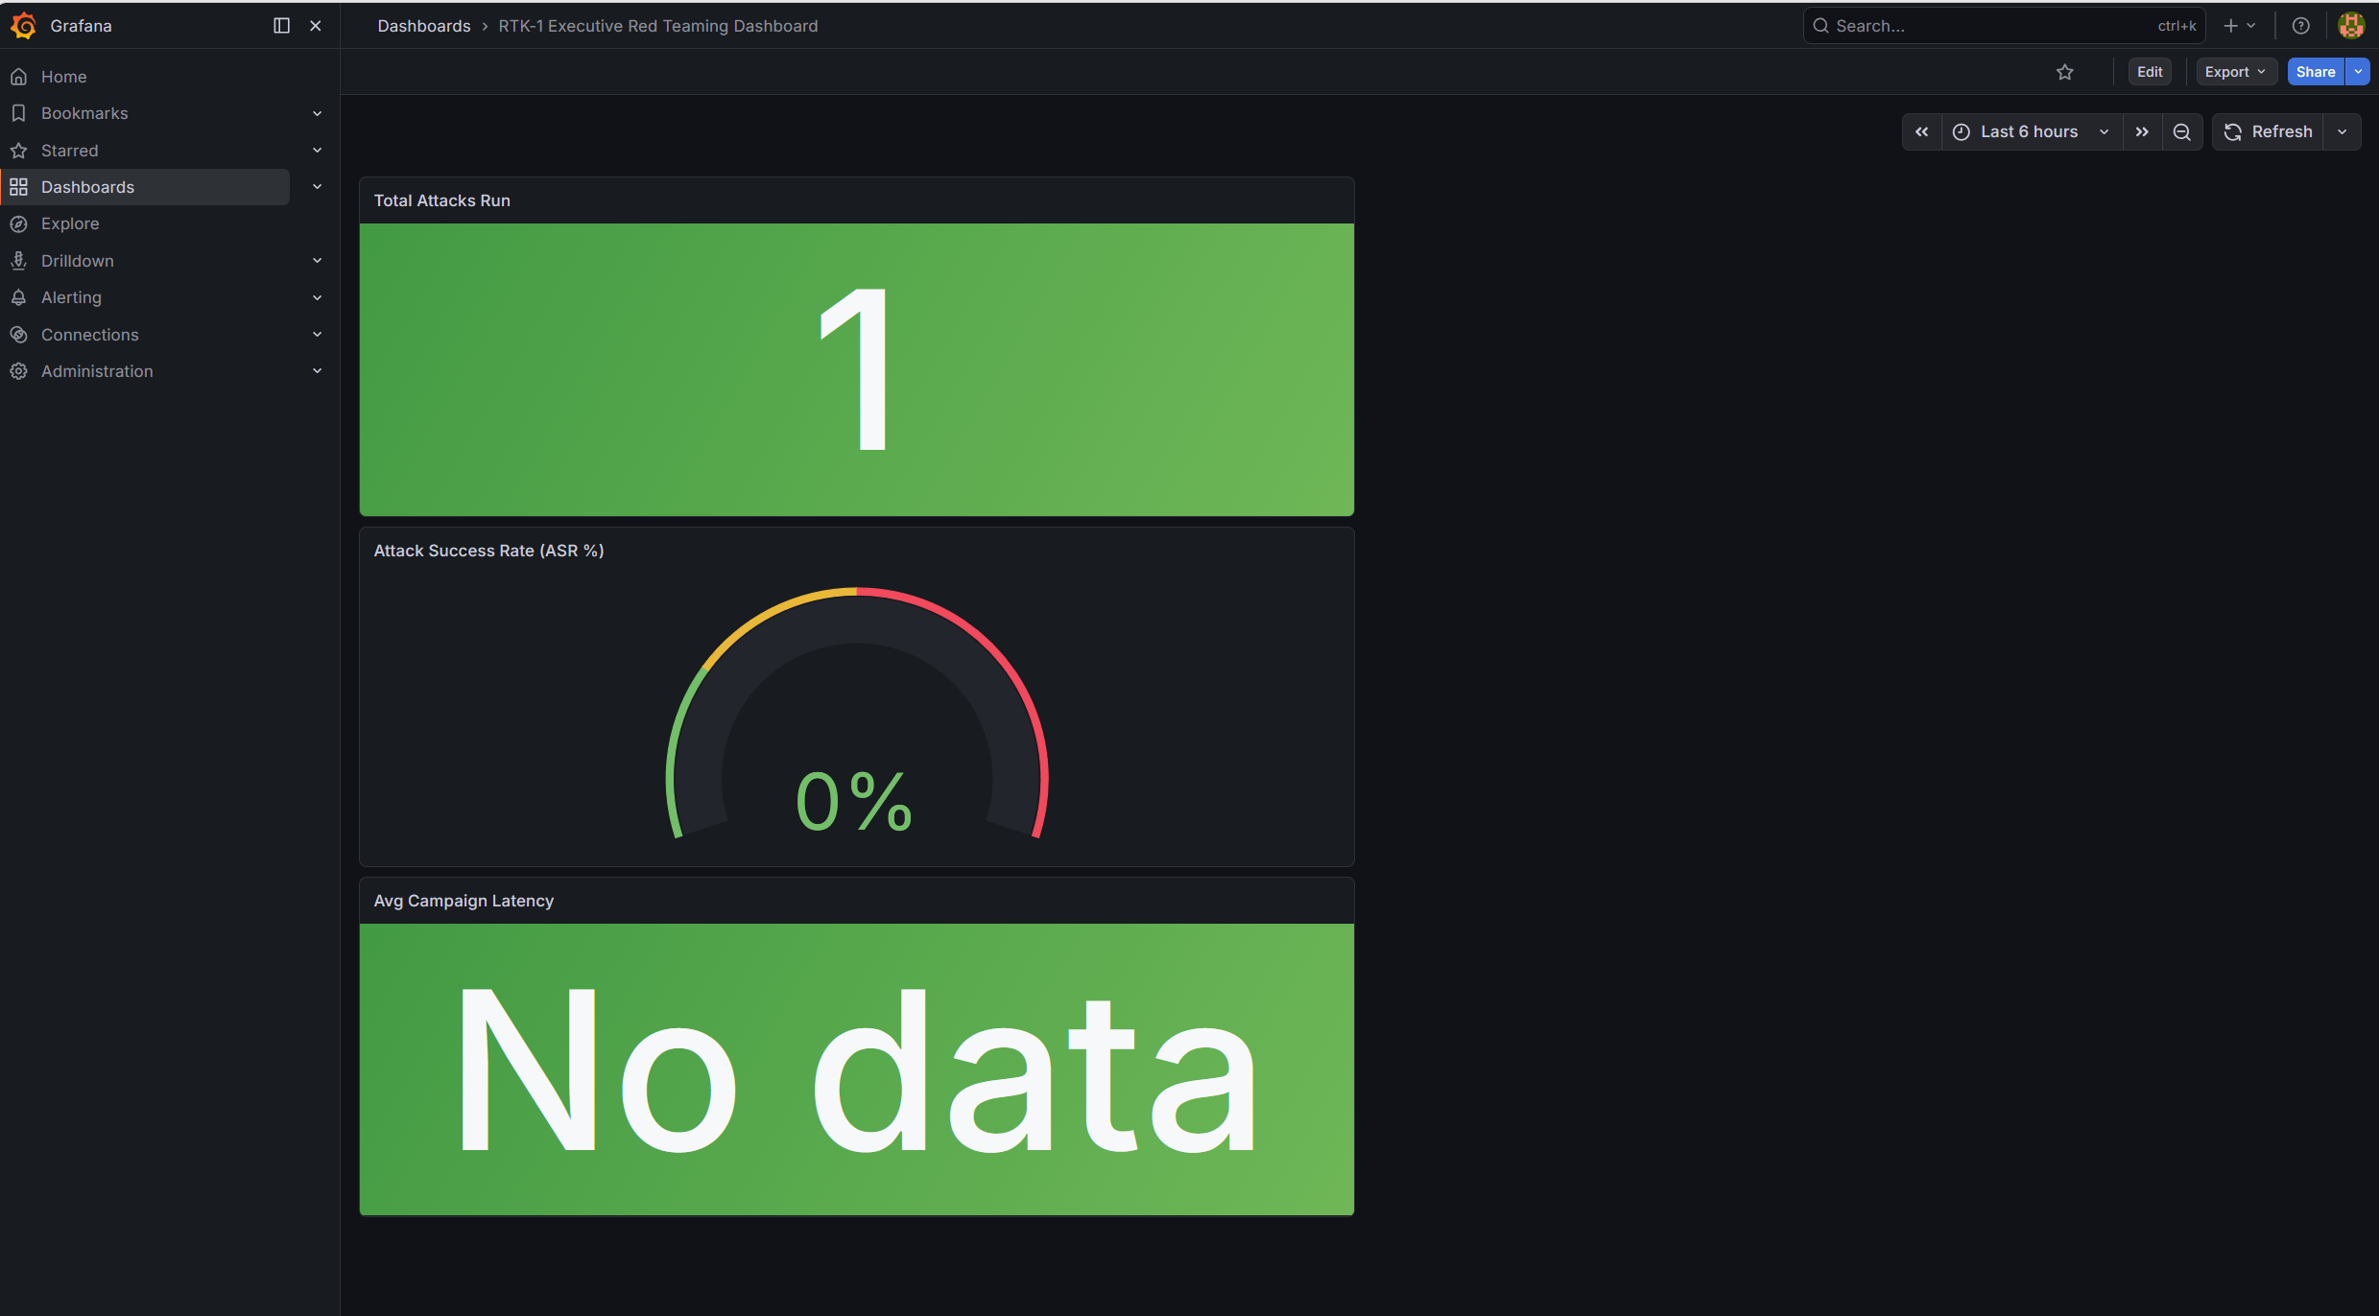Viewport: 2379px width, 1316px height.
Task: Undock the navigation menu panel
Action: [x=280, y=25]
